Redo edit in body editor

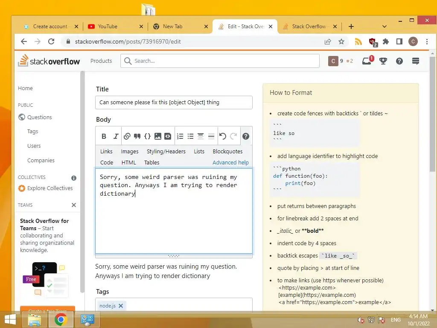[x=233, y=136]
